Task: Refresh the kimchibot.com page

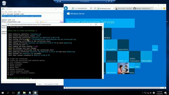Action: 95,8
